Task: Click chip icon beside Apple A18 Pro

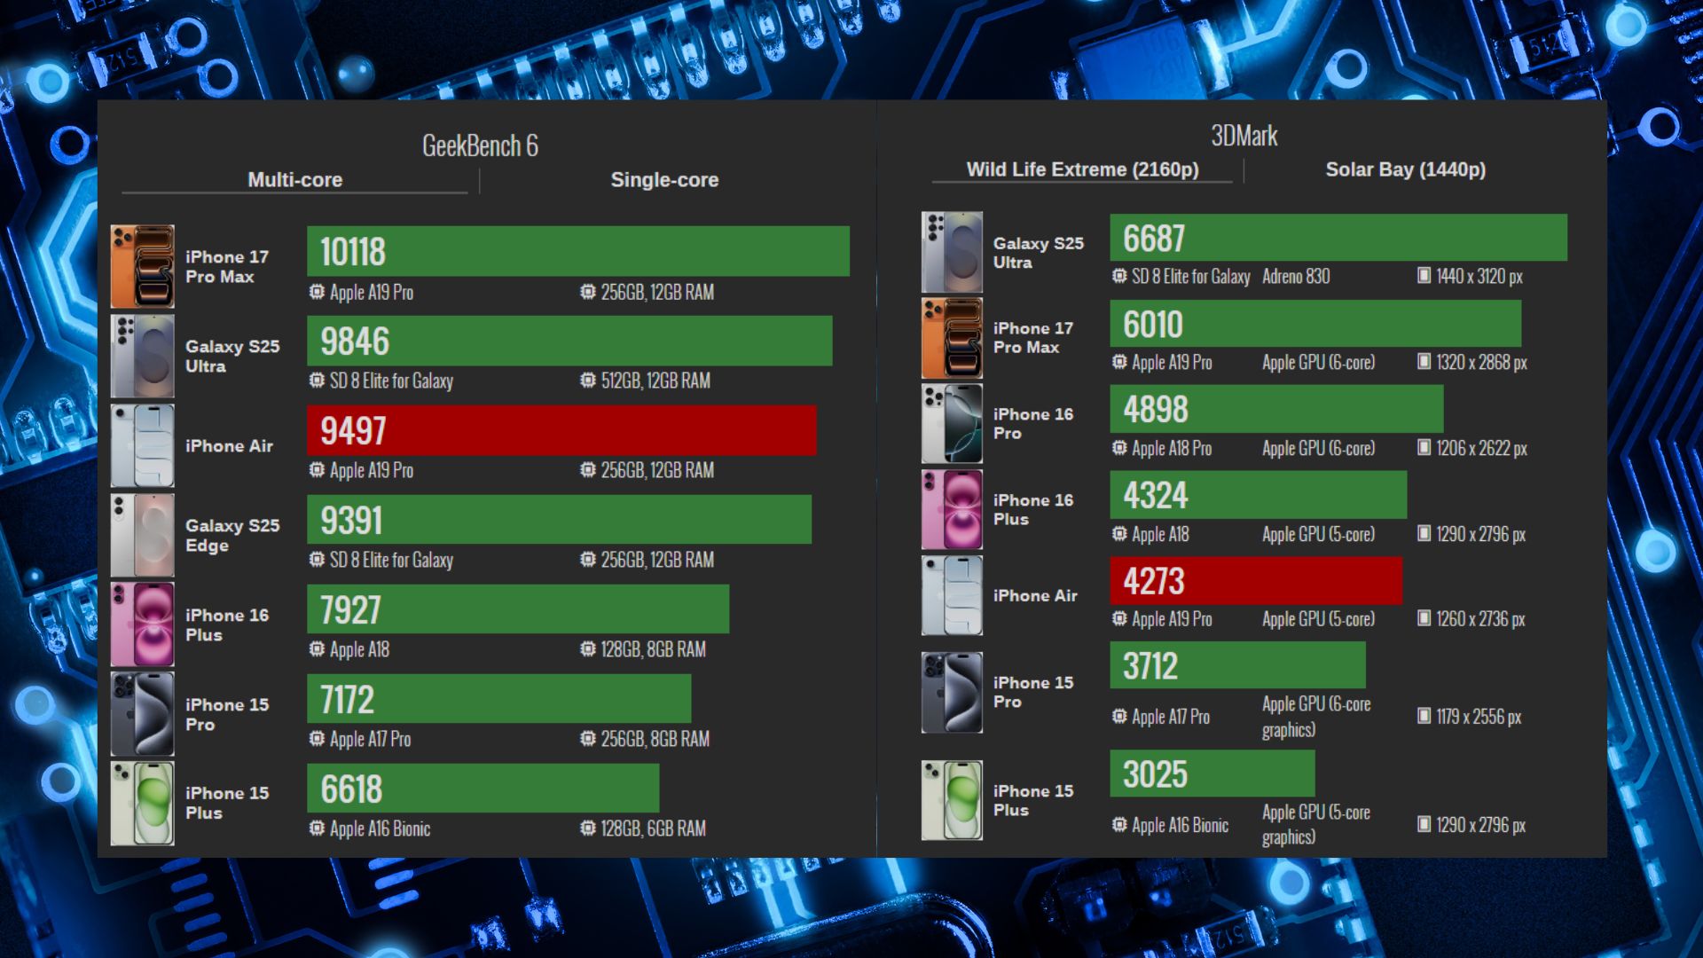Action: (1119, 448)
